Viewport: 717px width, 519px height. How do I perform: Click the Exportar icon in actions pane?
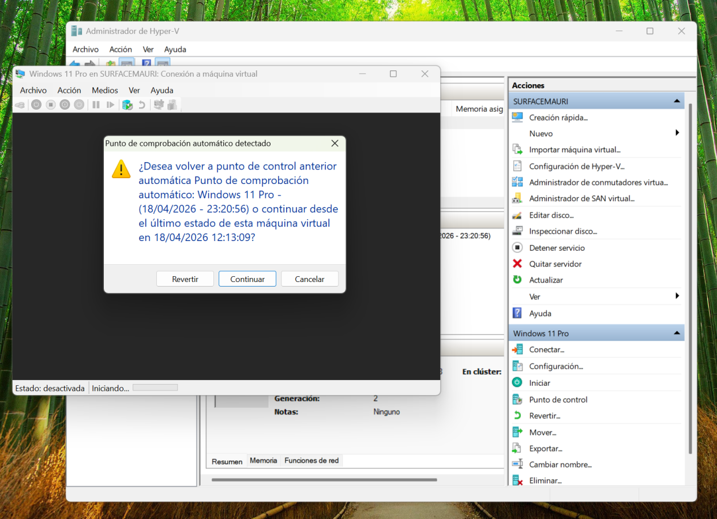517,449
